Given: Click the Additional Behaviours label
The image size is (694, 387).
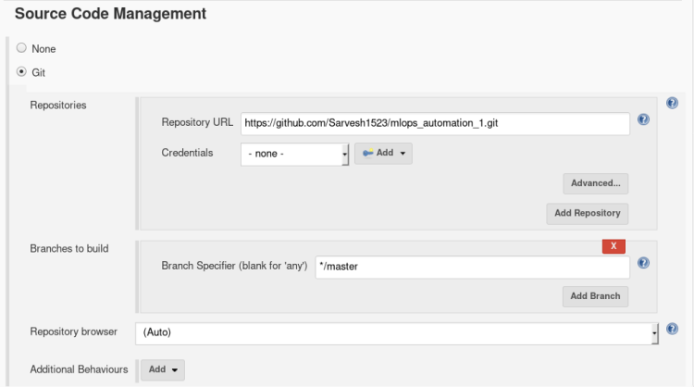Looking at the screenshot, I should click(79, 369).
